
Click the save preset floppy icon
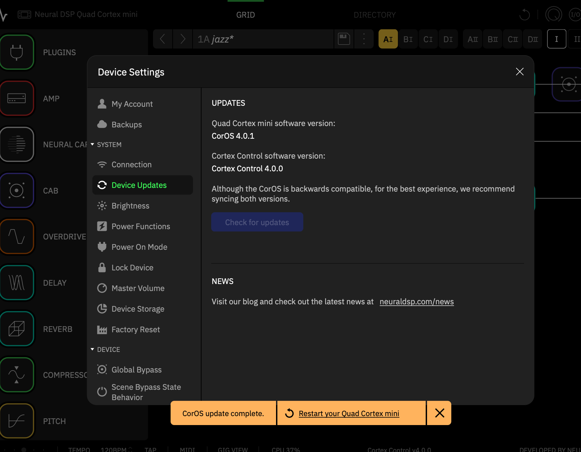coord(344,39)
